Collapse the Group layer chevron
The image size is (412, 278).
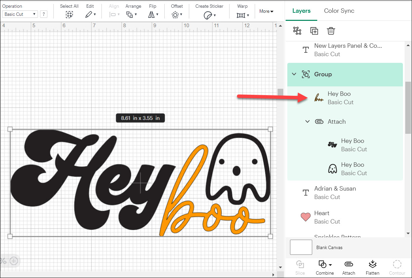click(x=294, y=74)
